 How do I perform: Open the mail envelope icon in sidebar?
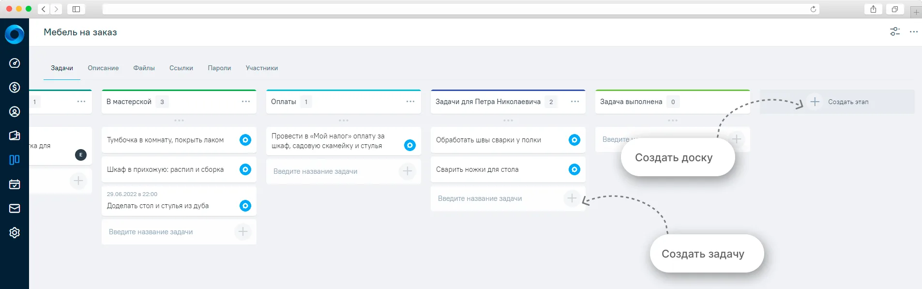15,208
